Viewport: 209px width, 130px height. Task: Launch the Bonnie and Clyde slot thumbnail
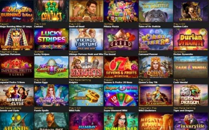pyautogui.click(x=17, y=95)
